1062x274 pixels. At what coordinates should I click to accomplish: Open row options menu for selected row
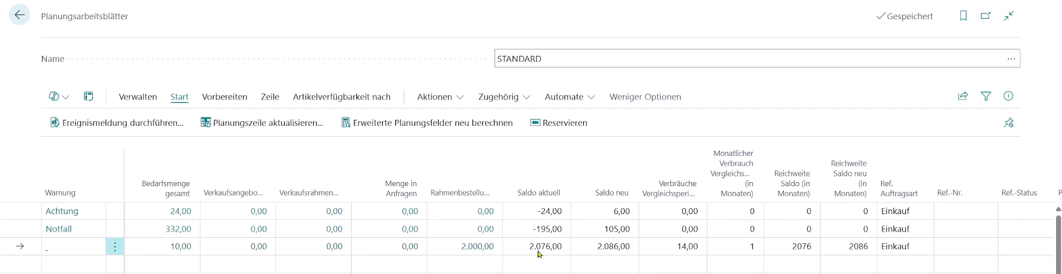[x=115, y=247]
